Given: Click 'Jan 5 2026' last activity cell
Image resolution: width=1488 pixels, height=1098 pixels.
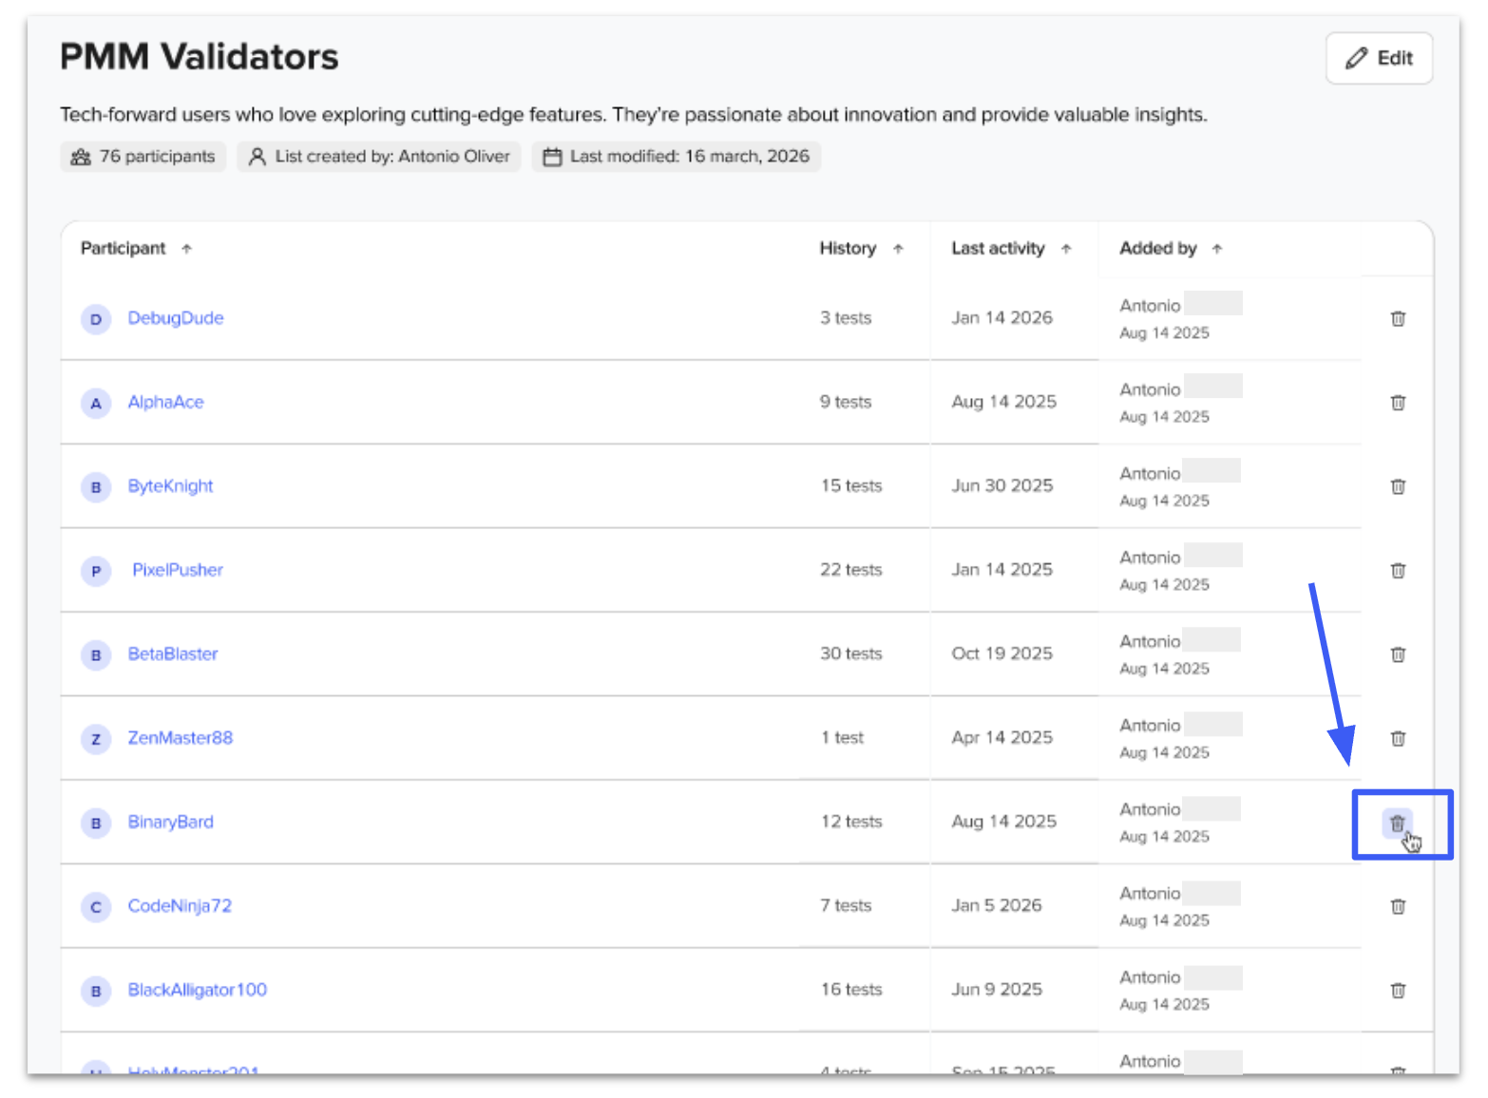Looking at the screenshot, I should coord(997,906).
